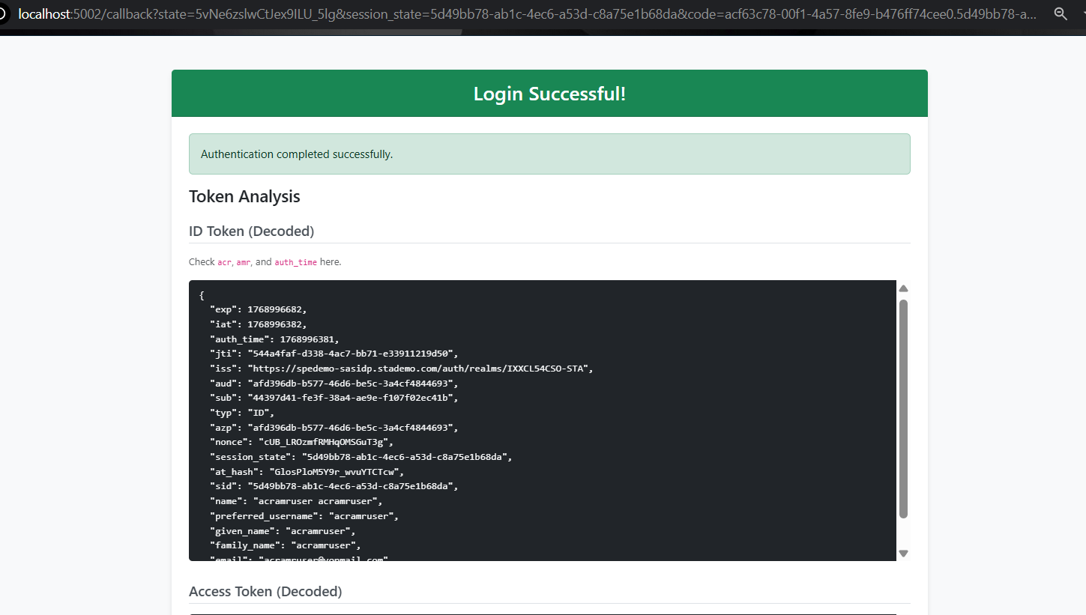
Task: Click the ID Token box scrollbar thumb
Action: pyautogui.click(x=903, y=408)
